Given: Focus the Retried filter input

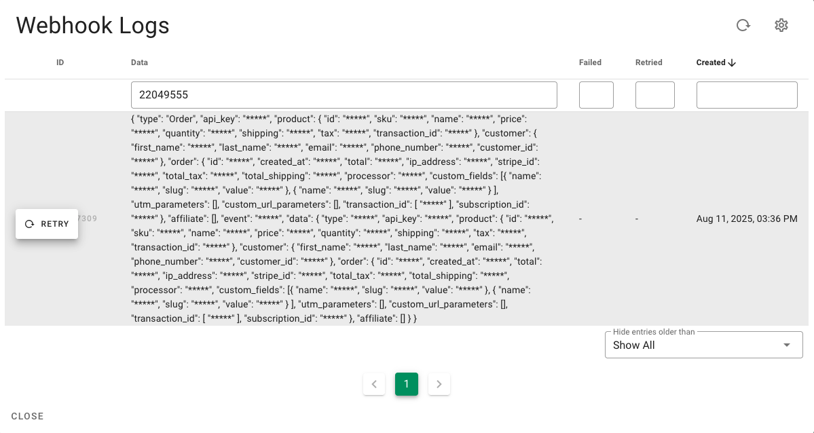Looking at the screenshot, I should [x=655, y=95].
